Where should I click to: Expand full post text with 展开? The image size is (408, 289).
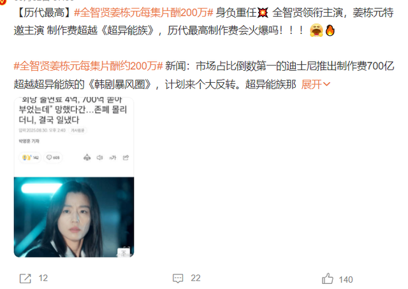312,85
